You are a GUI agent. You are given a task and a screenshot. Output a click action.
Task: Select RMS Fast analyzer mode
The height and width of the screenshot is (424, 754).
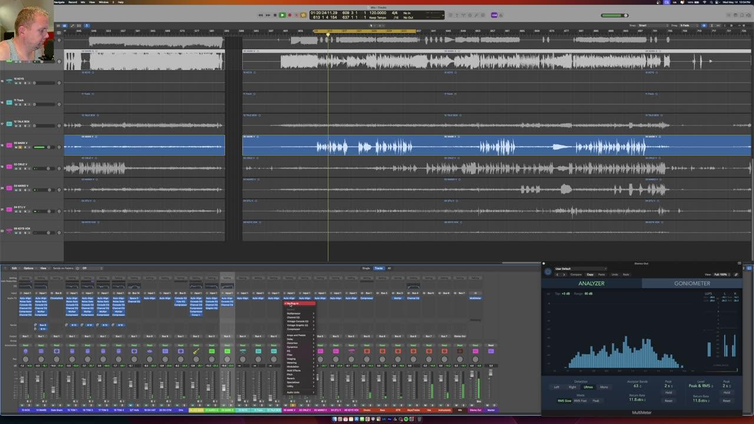pos(580,401)
